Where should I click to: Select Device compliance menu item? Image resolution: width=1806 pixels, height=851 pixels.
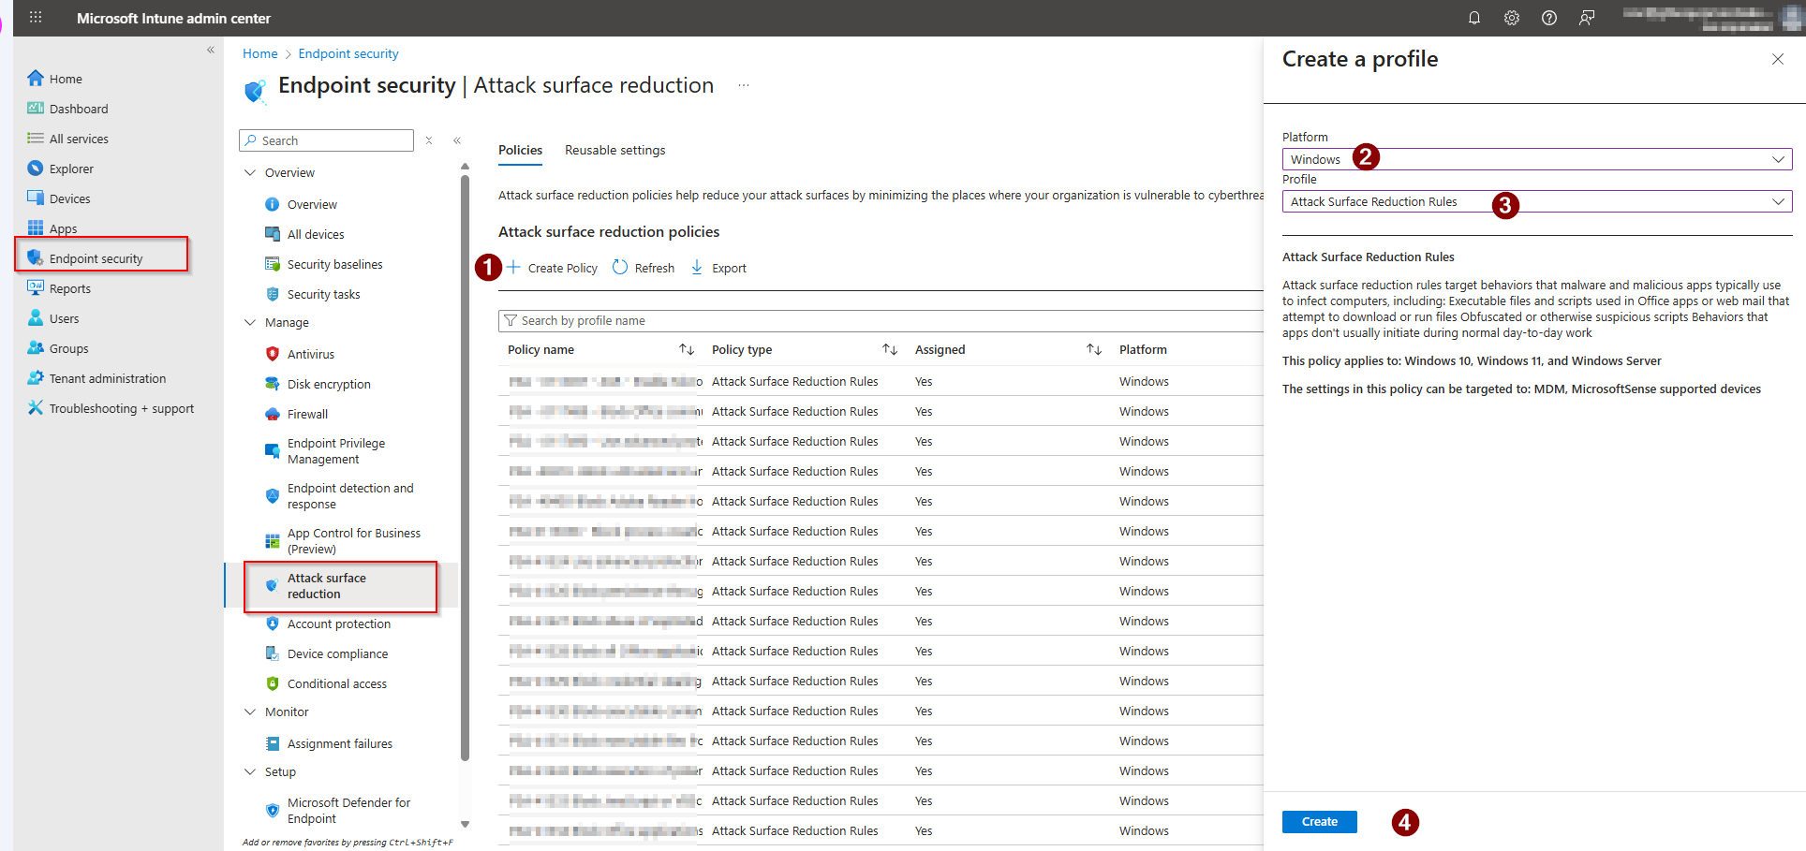click(337, 653)
